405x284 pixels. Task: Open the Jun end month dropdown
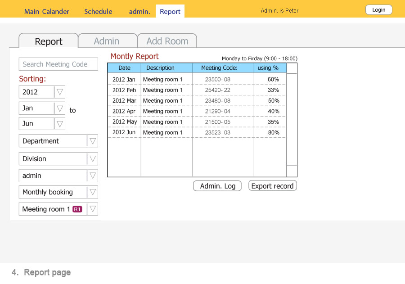(x=42, y=123)
